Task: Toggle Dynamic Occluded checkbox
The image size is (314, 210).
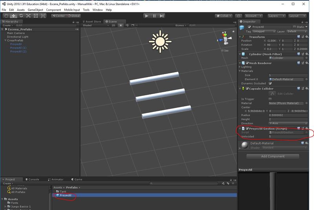Action: pos(270,84)
